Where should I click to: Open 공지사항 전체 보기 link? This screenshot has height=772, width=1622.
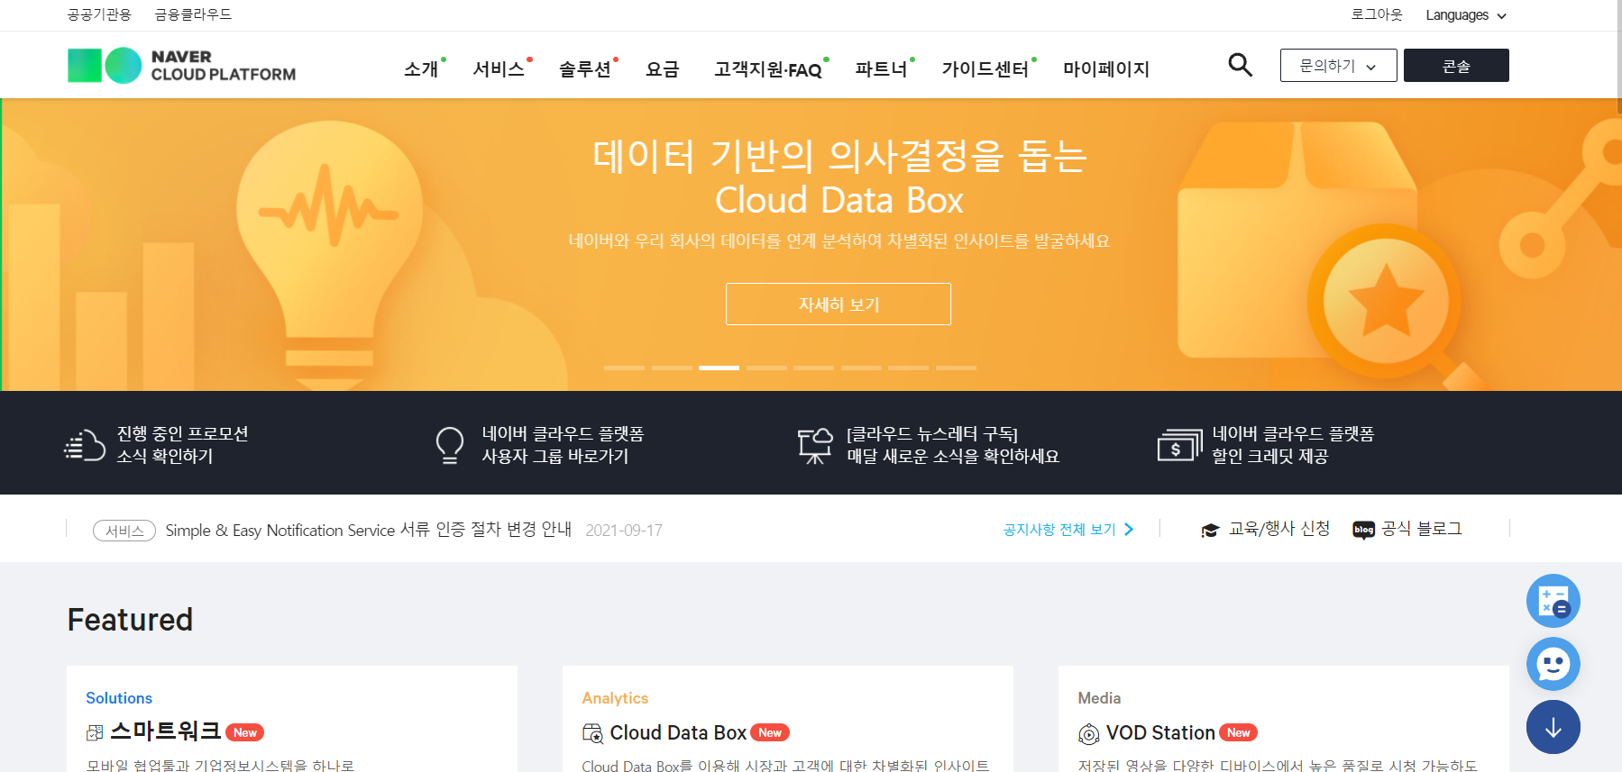(x=1059, y=530)
